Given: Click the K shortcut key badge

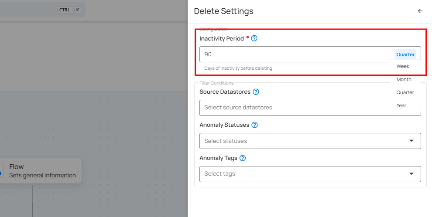Looking at the screenshot, I should point(78,10).
